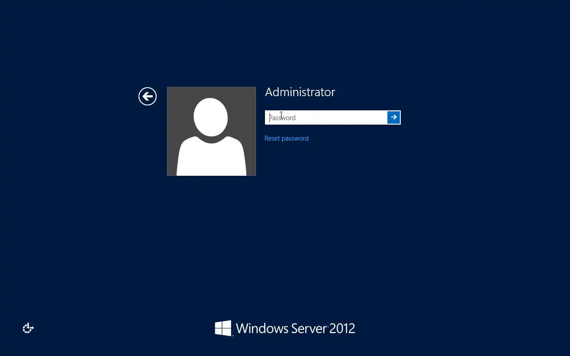Click the Administrator account name

click(x=300, y=92)
